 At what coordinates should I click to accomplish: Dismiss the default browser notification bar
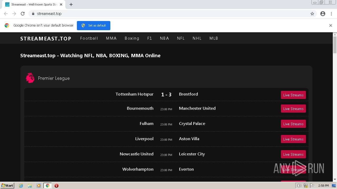(x=331, y=25)
